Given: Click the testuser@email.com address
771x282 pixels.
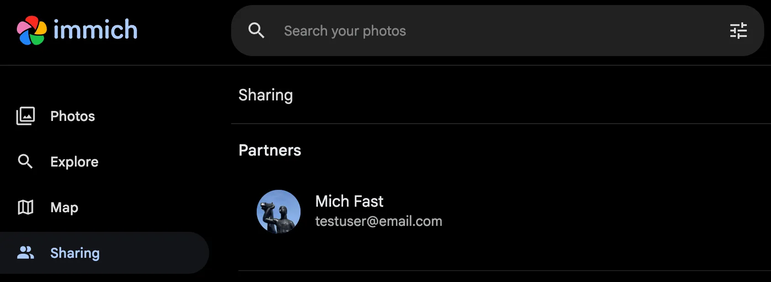Looking at the screenshot, I should point(379,221).
